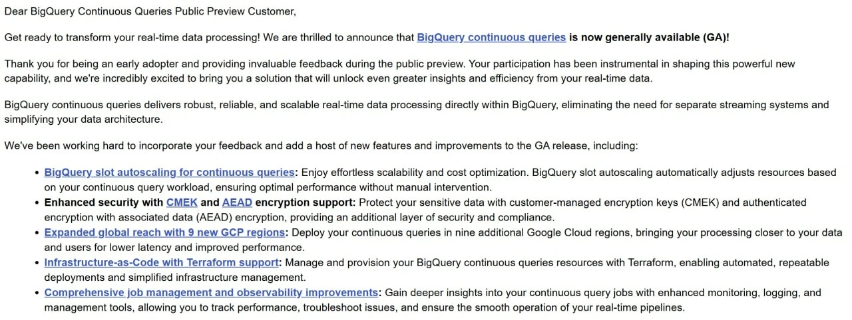
Task: Click the bold 'Enhanced security with' text
Action: pos(103,202)
